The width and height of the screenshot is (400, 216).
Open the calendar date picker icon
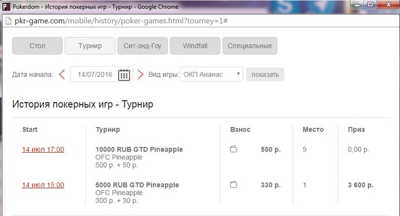point(124,75)
